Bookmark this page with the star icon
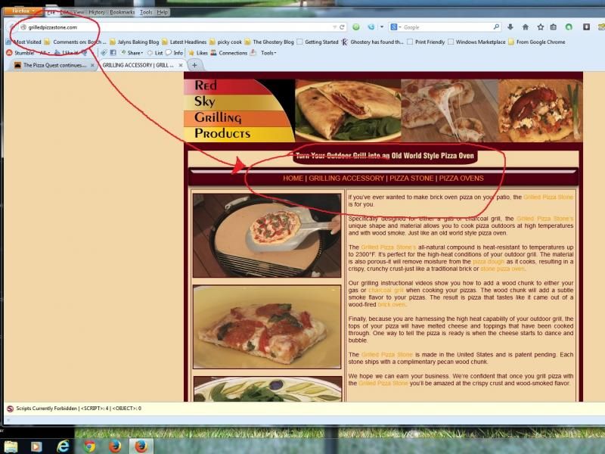This screenshot has width=605, height=454. click(540, 27)
